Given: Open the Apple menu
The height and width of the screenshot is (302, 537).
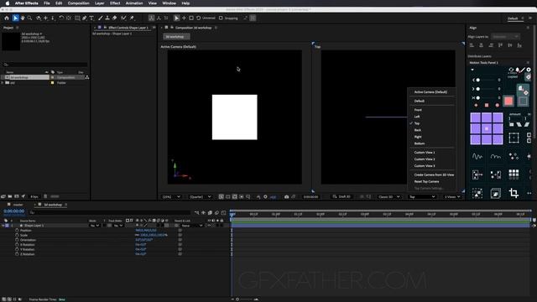Looking at the screenshot, I should click(8, 3).
